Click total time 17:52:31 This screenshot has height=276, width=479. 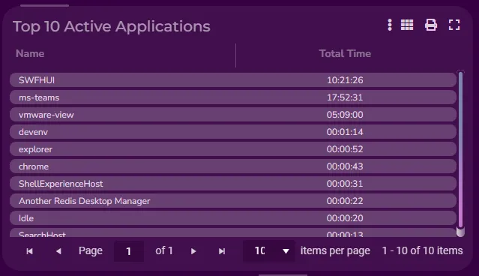[x=345, y=97]
